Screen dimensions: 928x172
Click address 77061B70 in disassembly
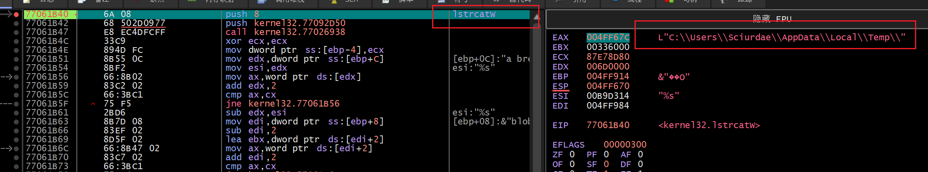47,157
